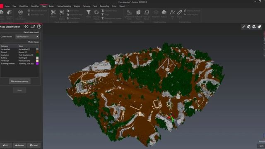
Task: Open the Moving Objects filter tool
Action: [x=96, y=14]
